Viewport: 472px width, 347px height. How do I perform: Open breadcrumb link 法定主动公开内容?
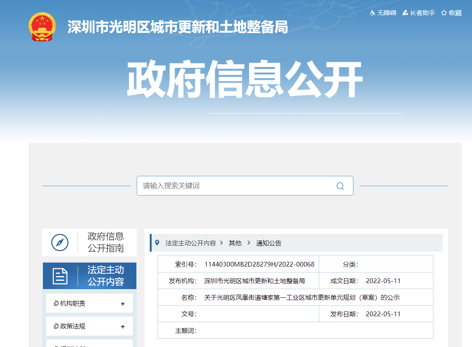pos(191,243)
